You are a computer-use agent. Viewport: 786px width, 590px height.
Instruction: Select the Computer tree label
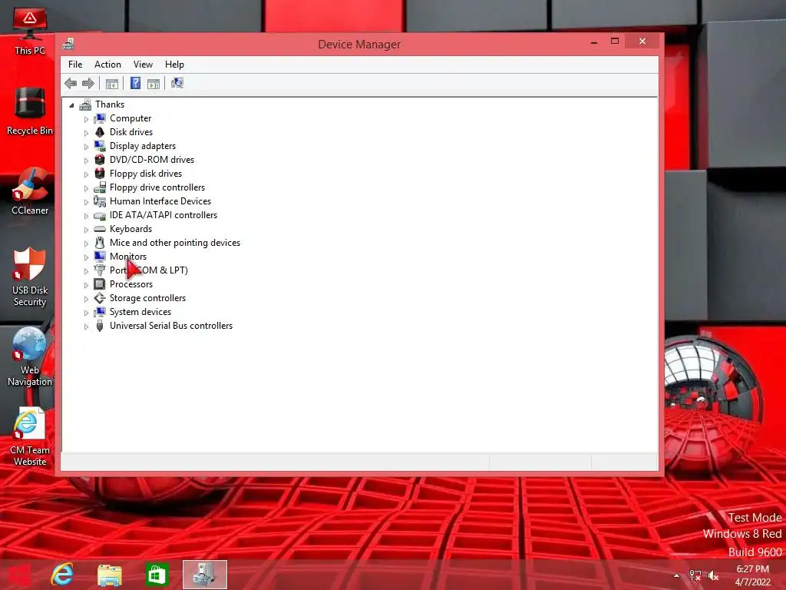(130, 118)
